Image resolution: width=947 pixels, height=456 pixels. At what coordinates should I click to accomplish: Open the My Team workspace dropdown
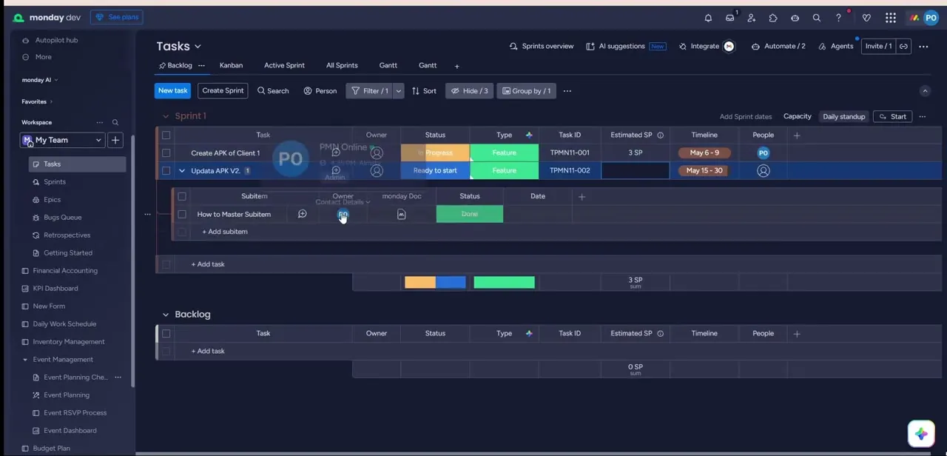[62, 140]
